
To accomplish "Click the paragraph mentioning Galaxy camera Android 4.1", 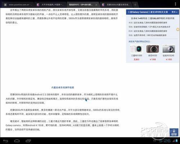I will click(62, 125).
